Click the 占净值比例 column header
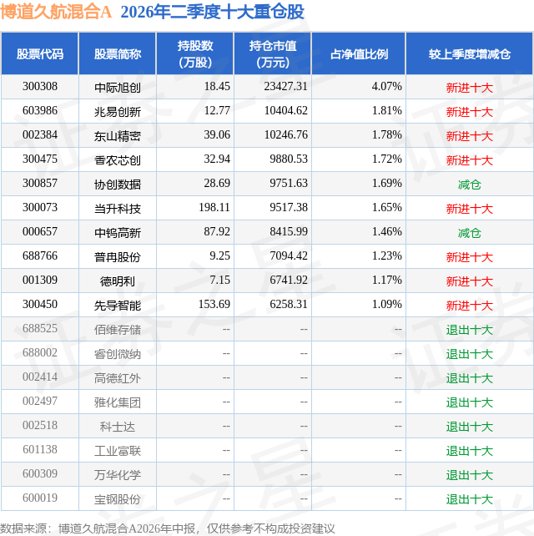 (359, 54)
